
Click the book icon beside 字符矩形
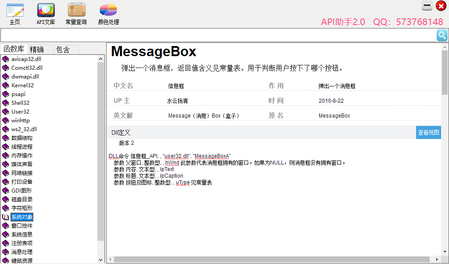point(6,208)
